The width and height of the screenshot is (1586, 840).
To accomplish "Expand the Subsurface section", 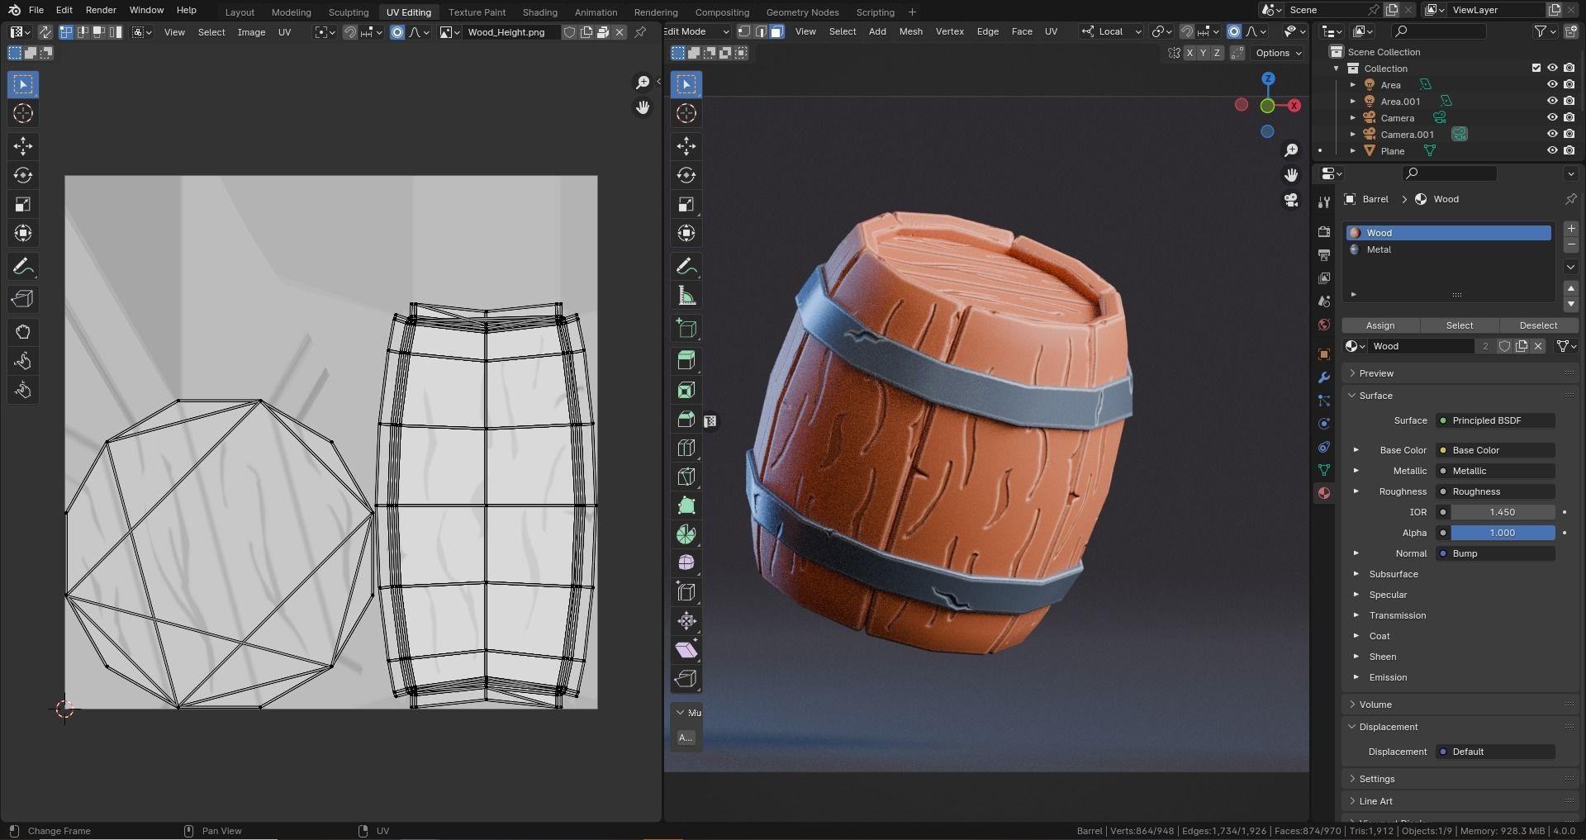I will point(1356,574).
